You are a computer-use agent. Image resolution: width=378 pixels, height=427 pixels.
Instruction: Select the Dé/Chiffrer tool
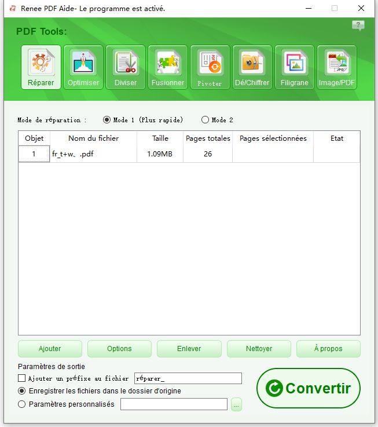tap(252, 67)
